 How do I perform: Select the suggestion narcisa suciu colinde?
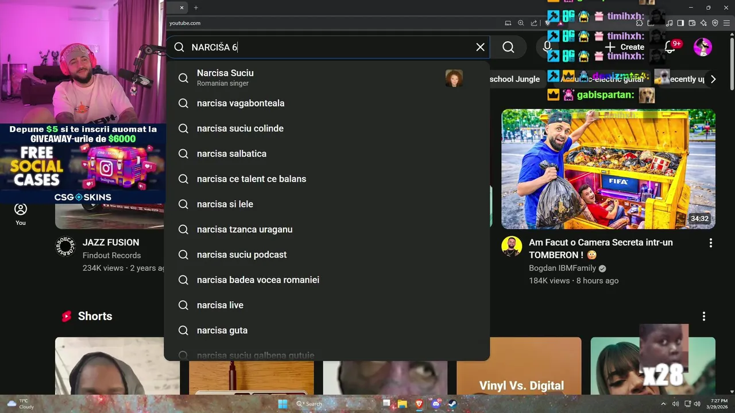(327, 128)
